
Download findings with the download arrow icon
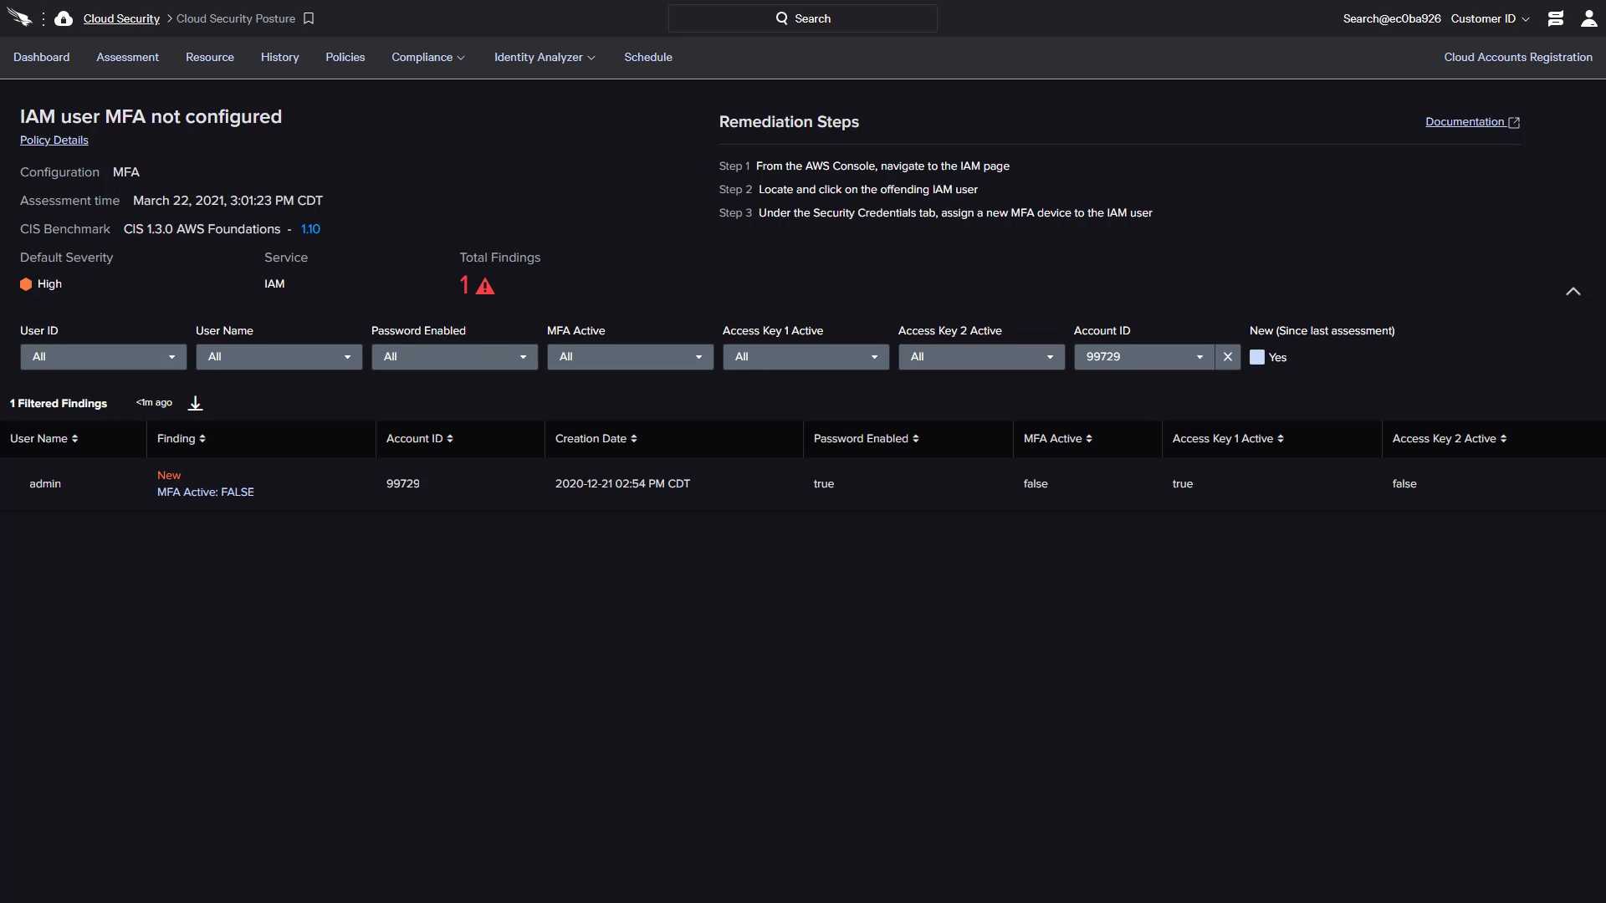195,403
